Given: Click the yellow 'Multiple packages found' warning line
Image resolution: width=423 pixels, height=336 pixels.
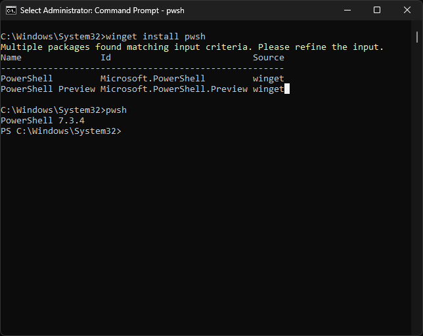Looking at the screenshot, I should coord(192,47).
